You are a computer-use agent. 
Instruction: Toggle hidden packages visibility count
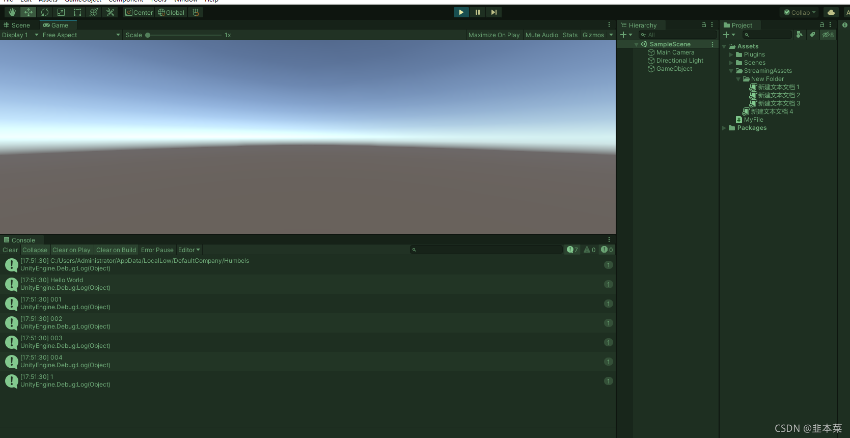click(828, 35)
